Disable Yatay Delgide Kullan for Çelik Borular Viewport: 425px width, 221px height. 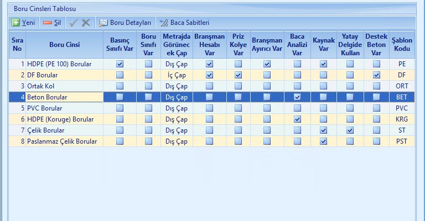coord(350,130)
